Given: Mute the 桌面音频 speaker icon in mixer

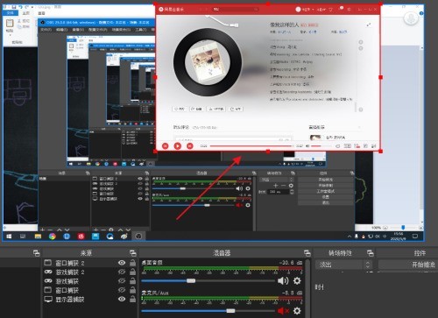Looking at the screenshot, I should (x=283, y=281).
